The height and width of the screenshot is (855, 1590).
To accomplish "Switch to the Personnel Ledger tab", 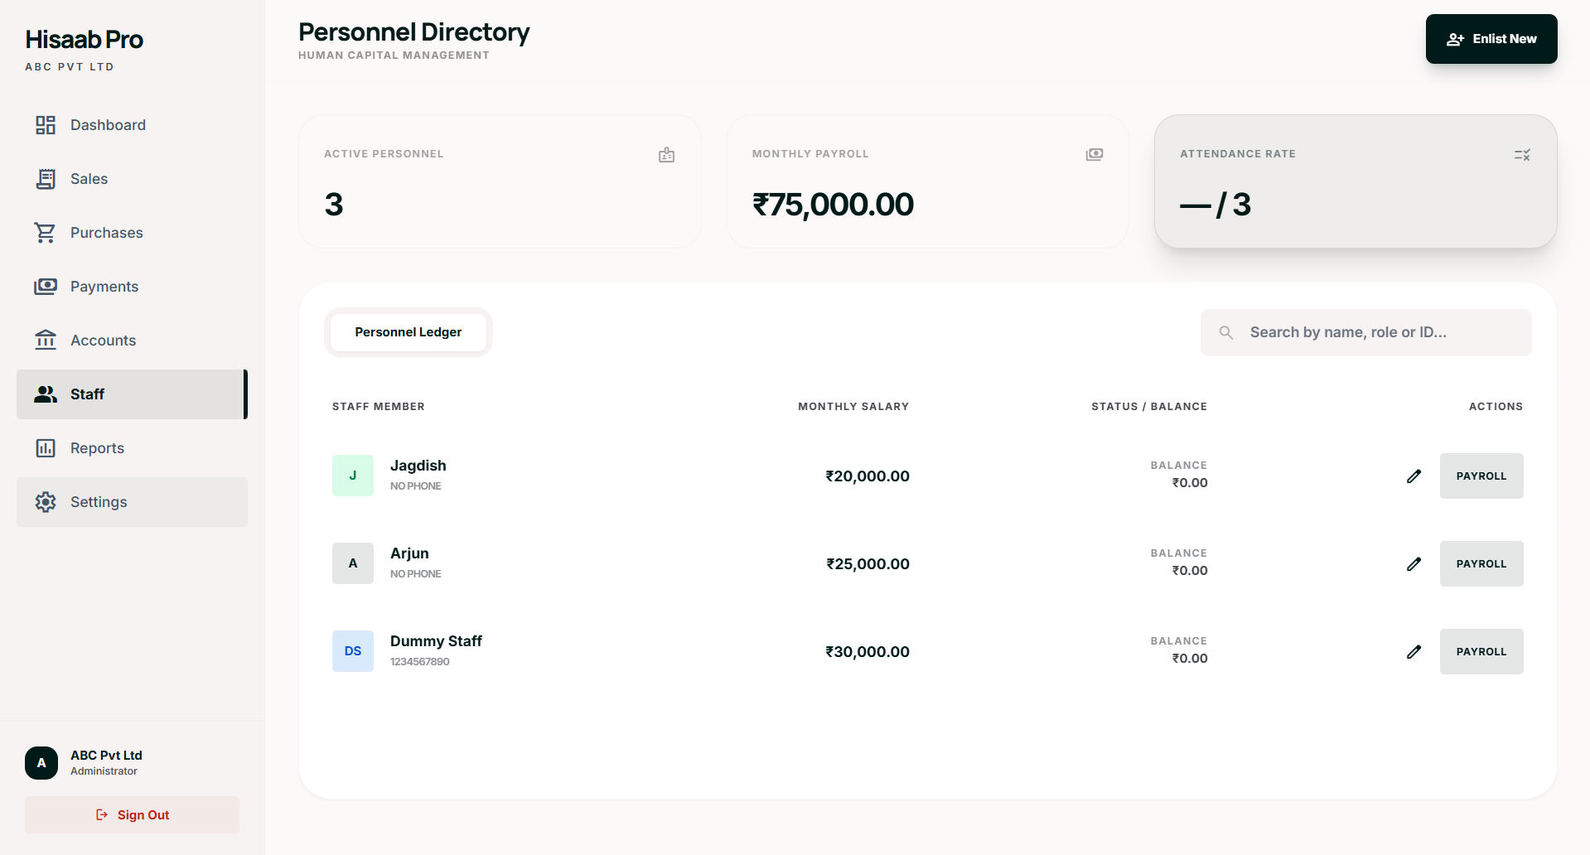I will click(408, 332).
